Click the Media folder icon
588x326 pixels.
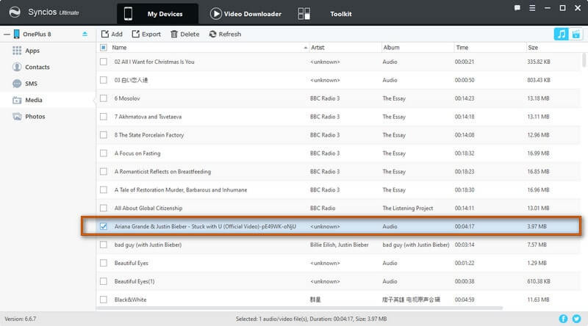[x=17, y=100]
